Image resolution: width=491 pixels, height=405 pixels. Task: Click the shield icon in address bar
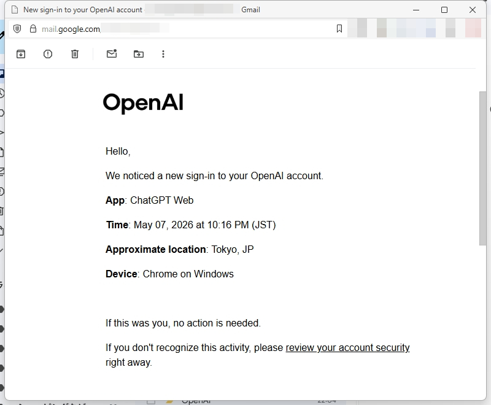click(17, 29)
